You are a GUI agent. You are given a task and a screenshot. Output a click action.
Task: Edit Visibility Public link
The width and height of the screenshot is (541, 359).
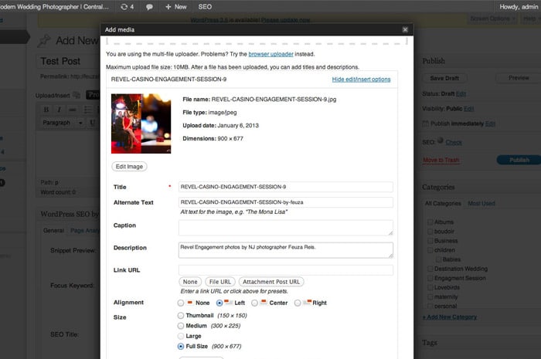point(468,109)
